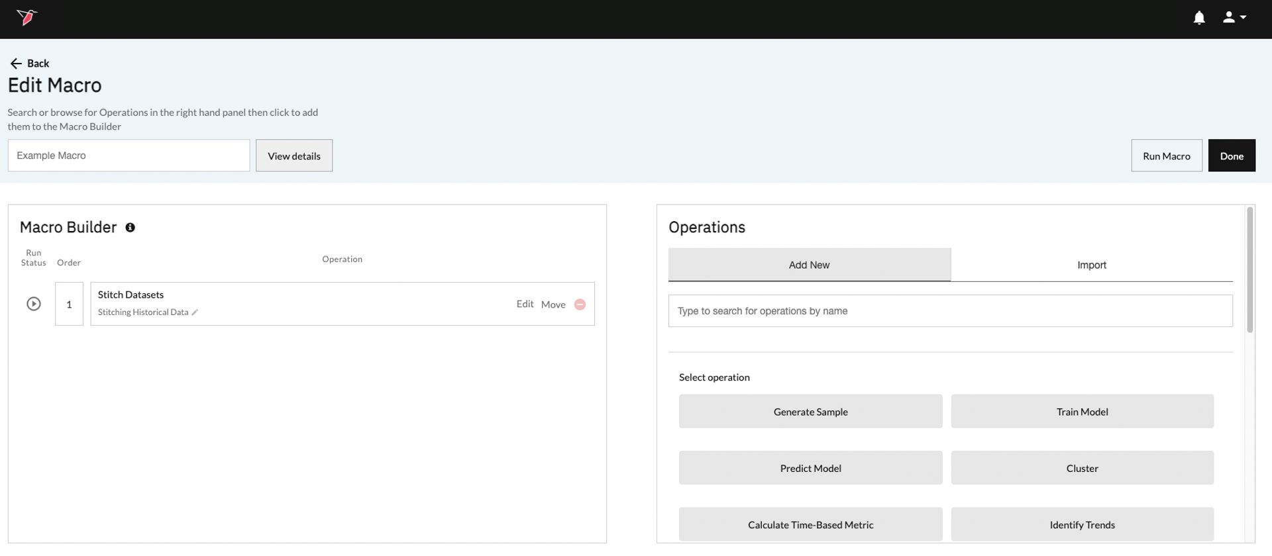Click the Run Macro button
Screen dimensions: 1272x556
[1167, 156]
